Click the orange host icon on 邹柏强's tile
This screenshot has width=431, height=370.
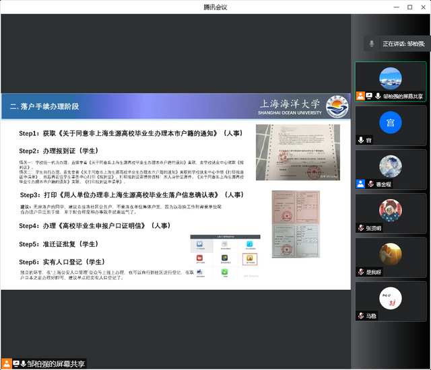361,96
